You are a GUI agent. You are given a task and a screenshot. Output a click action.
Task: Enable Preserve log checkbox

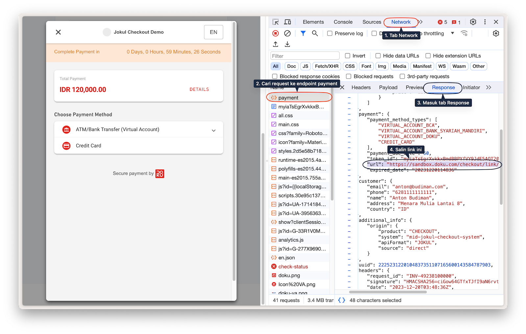[330, 33]
